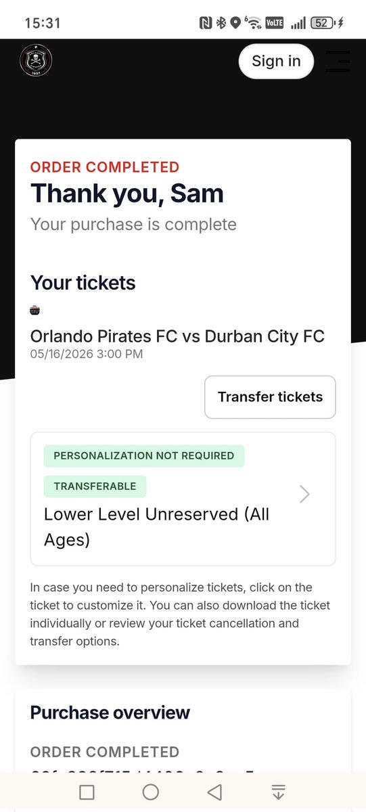Tap the Orlando Pirates vs Durban City title
Image resolution: width=366 pixels, height=812 pixels.
(178, 336)
